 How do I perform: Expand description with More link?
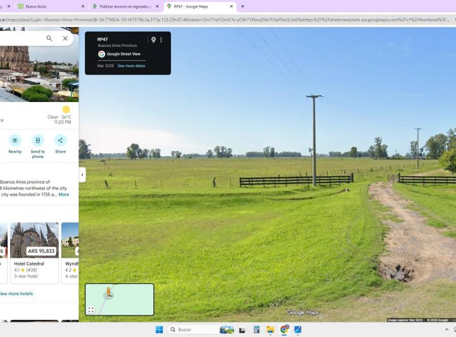coord(64,194)
